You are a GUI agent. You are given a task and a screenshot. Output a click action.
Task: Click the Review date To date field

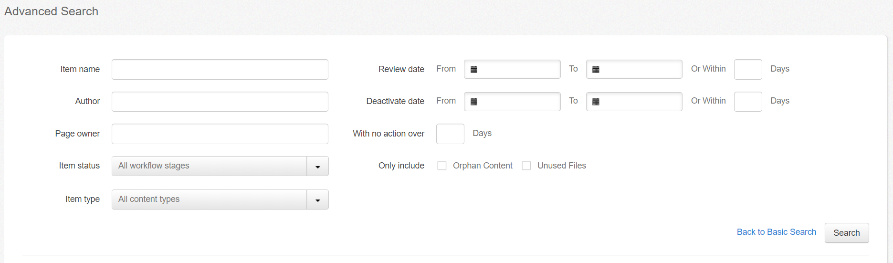(634, 69)
